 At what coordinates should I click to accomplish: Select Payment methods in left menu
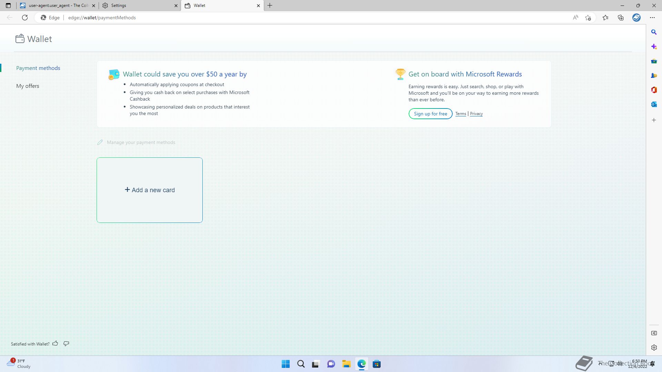(x=38, y=68)
